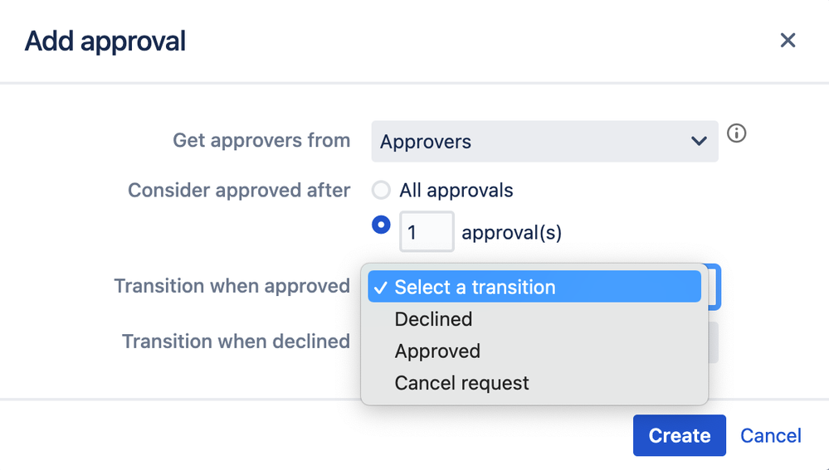Click the Transition when declined label

coord(236,342)
